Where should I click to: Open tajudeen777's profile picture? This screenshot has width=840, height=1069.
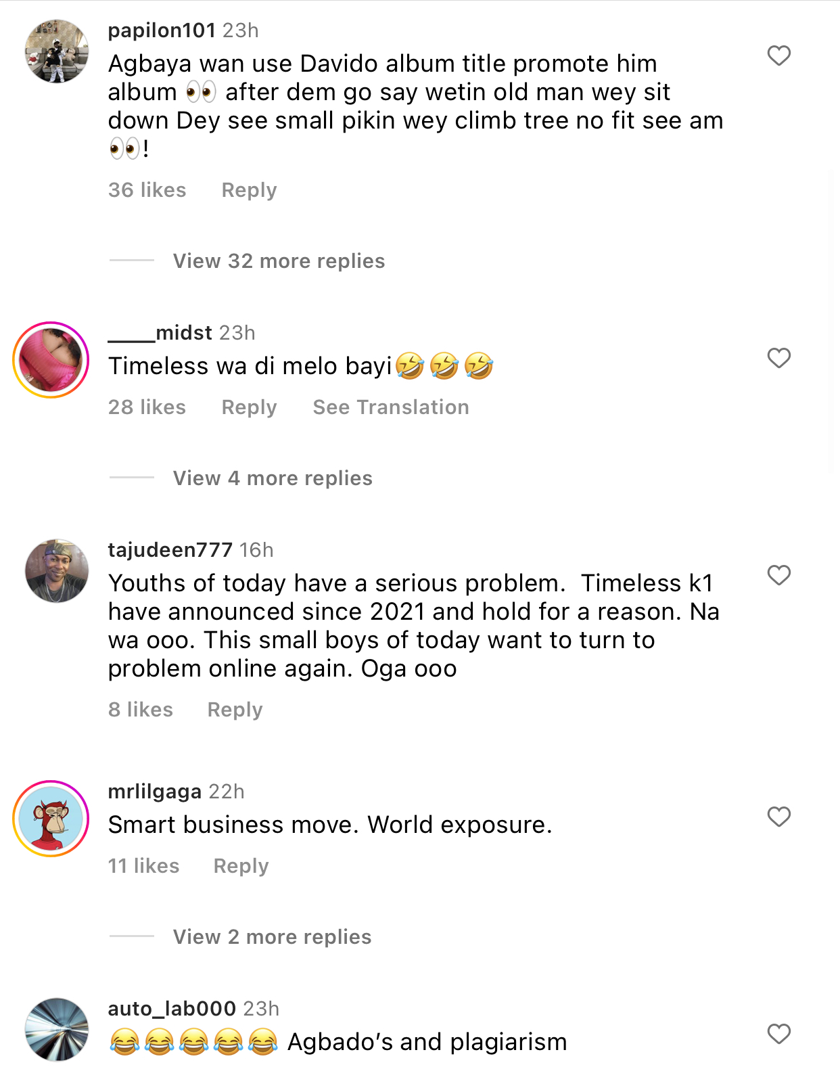[x=57, y=571]
